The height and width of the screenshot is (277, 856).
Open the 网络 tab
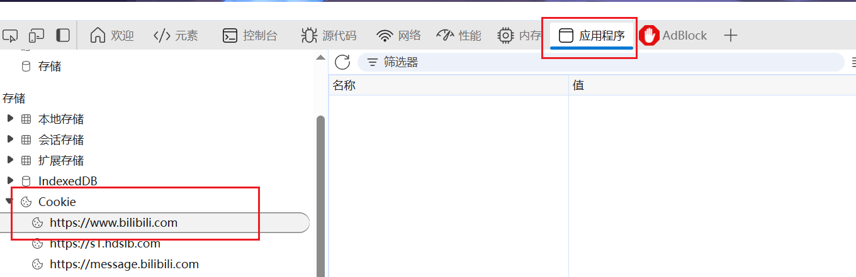coord(398,36)
